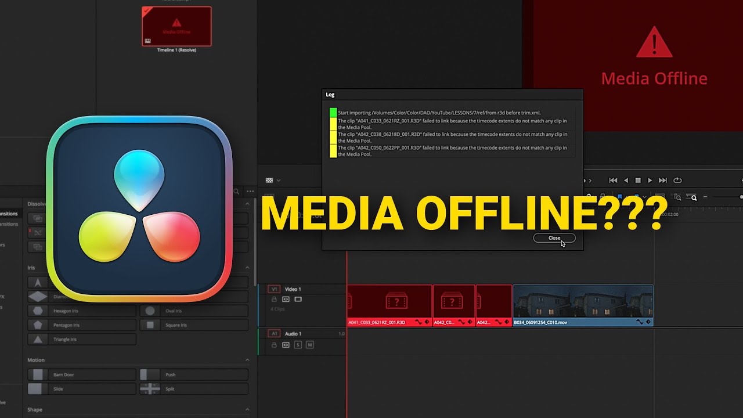This screenshot has width=743, height=418.
Task: Select the Pentagon Iris transition
Action: (x=82, y=325)
